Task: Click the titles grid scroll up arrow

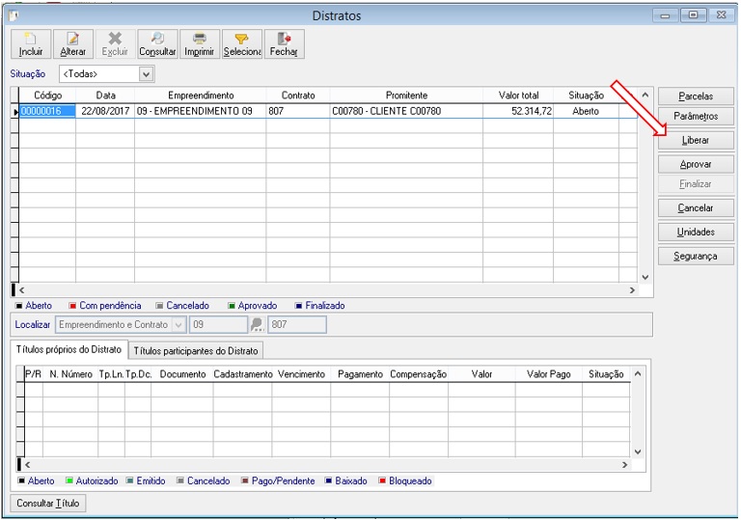Action: [638, 374]
